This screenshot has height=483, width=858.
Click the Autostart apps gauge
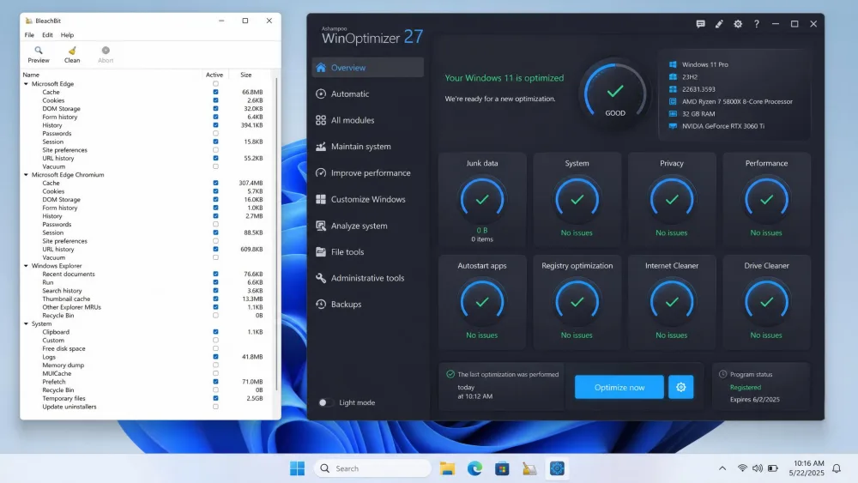pyautogui.click(x=482, y=302)
